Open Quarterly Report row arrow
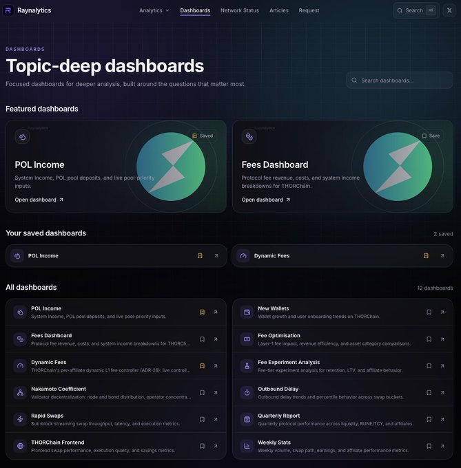The image size is (461, 468). 442,419
